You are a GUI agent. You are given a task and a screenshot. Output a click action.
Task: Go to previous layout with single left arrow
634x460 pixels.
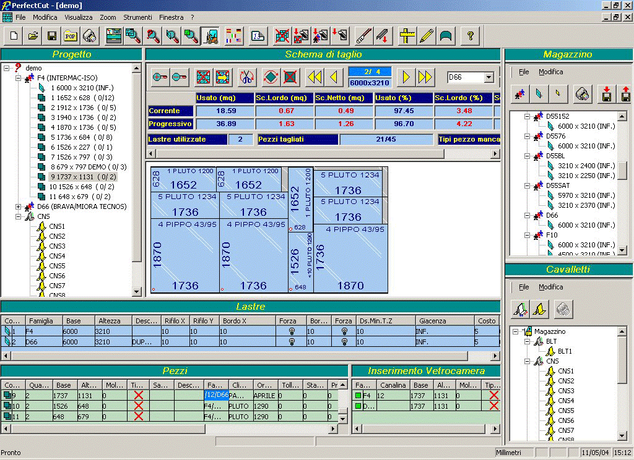(x=334, y=77)
